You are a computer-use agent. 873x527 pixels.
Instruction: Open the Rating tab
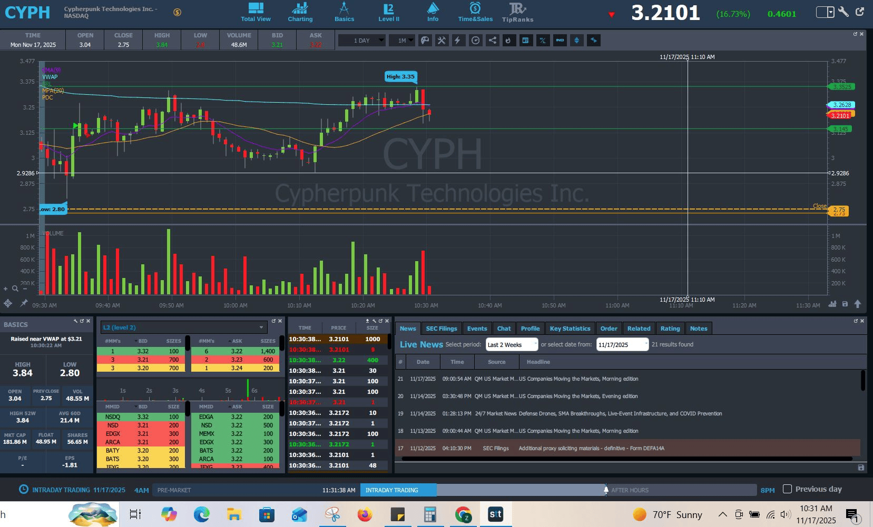(670, 329)
